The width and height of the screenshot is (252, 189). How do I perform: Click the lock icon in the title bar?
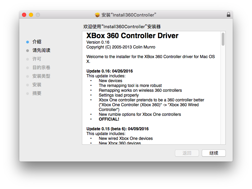[x=228, y=15]
